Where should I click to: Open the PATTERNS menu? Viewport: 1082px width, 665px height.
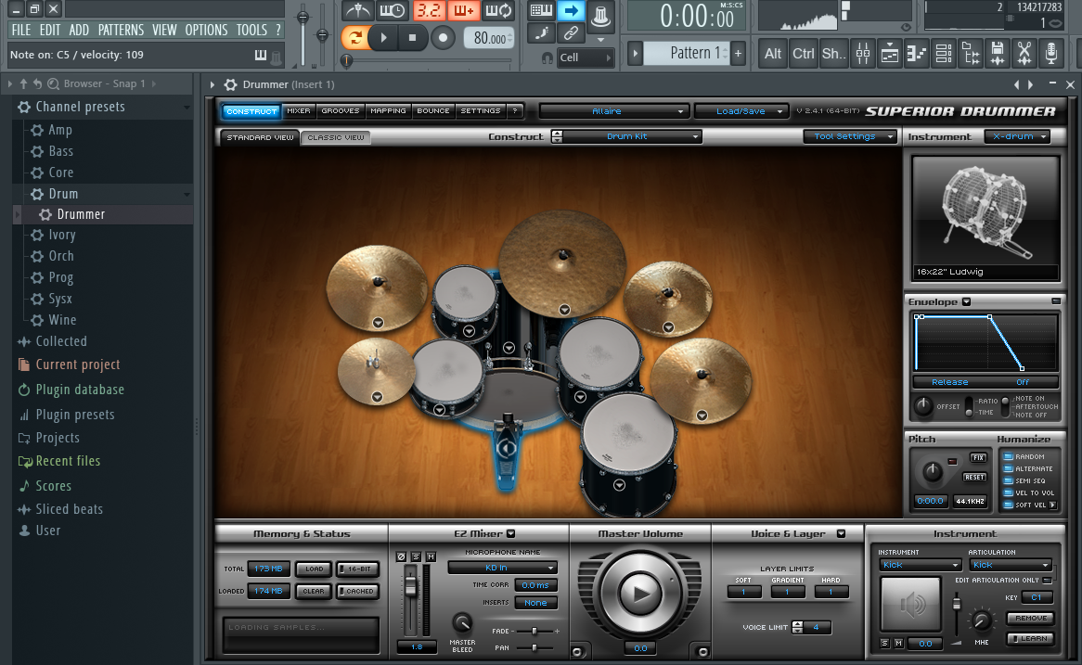(x=121, y=30)
